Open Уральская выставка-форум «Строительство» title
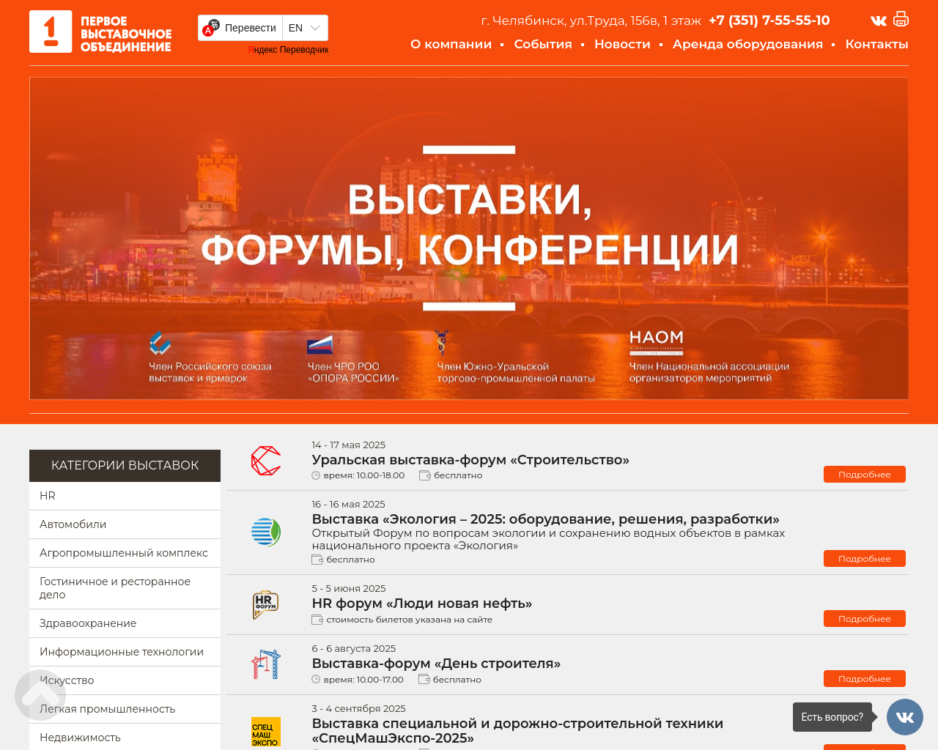The height and width of the screenshot is (750, 938). point(470,460)
